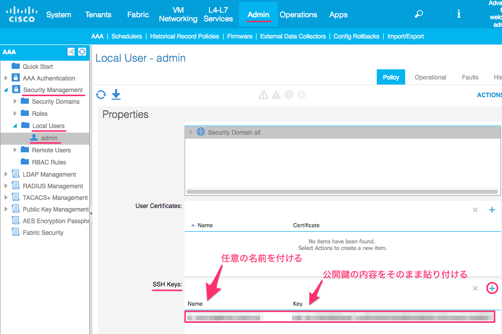Collapse the Local Users folder
This screenshot has height=334, width=502.
click(15, 126)
